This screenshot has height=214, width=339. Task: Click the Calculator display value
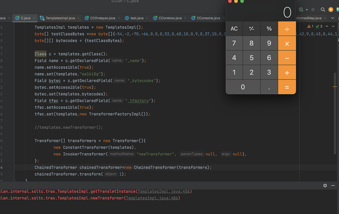pos(287,12)
